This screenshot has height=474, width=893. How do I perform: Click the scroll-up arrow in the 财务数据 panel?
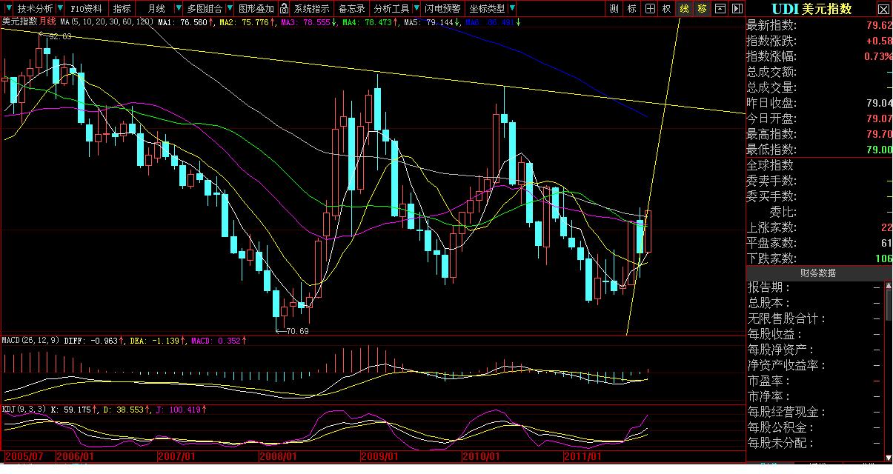pyautogui.click(x=889, y=287)
